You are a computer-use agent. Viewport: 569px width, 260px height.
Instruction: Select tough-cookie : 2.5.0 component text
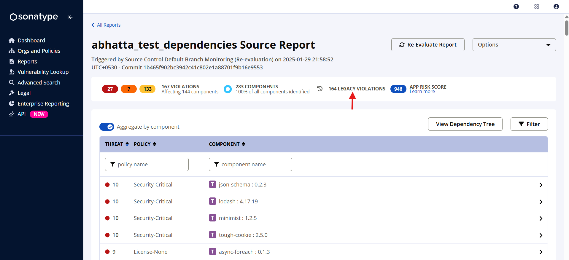coord(243,235)
